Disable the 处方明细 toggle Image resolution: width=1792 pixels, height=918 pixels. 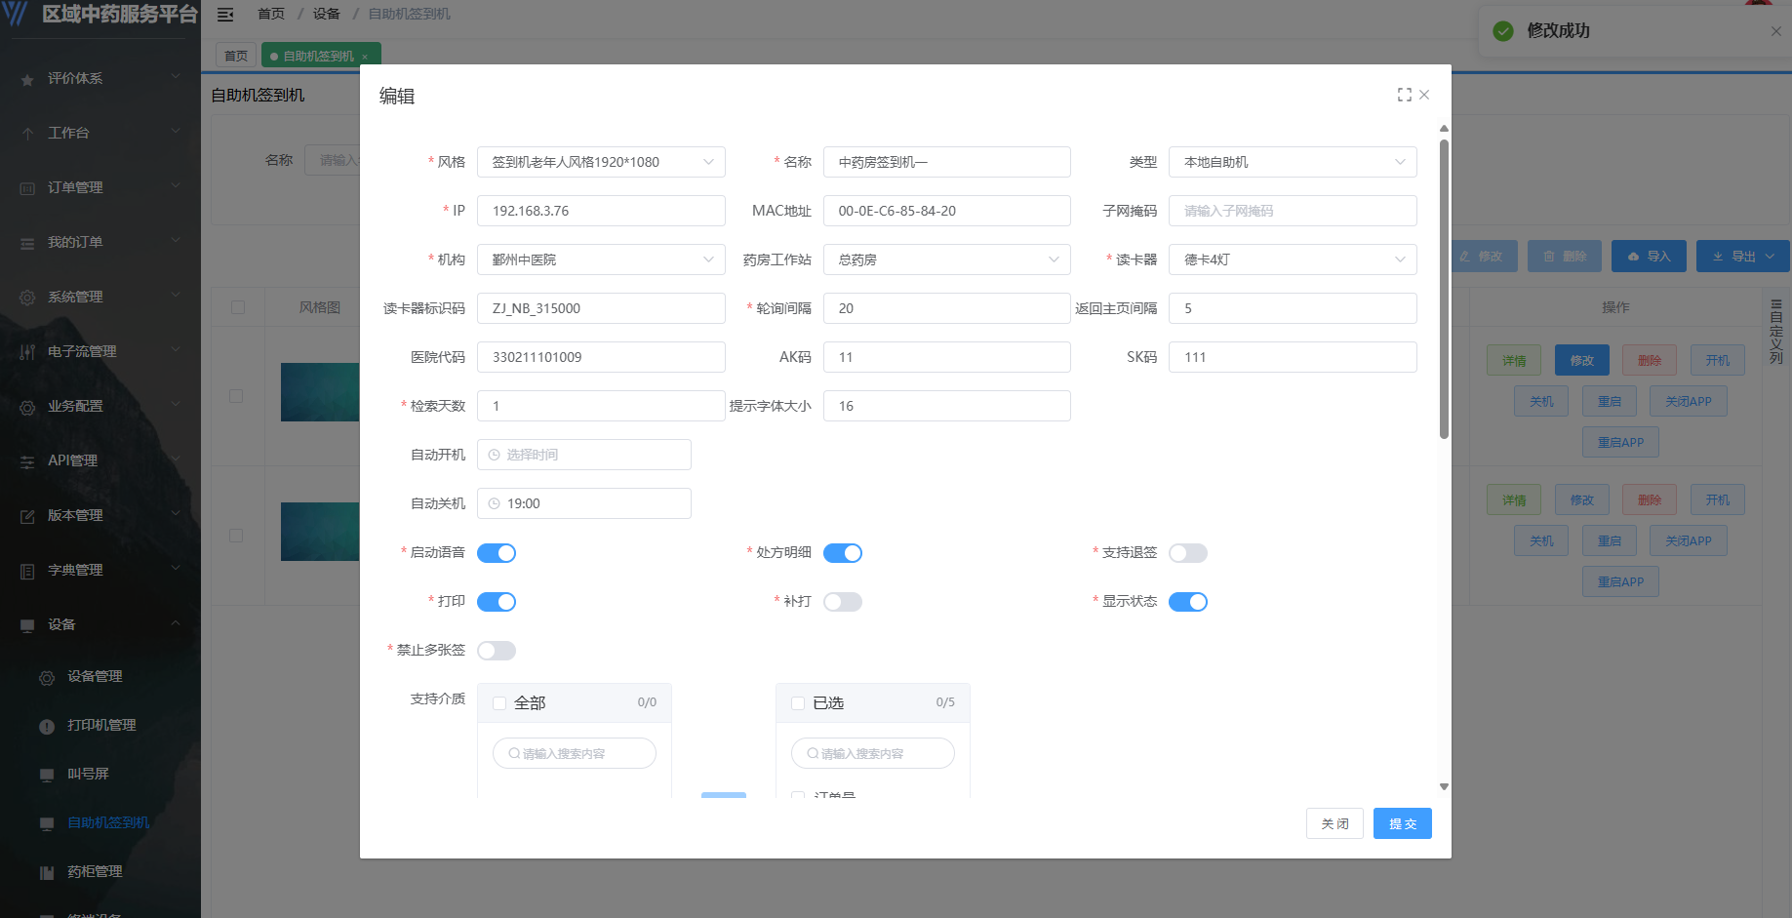[843, 552]
